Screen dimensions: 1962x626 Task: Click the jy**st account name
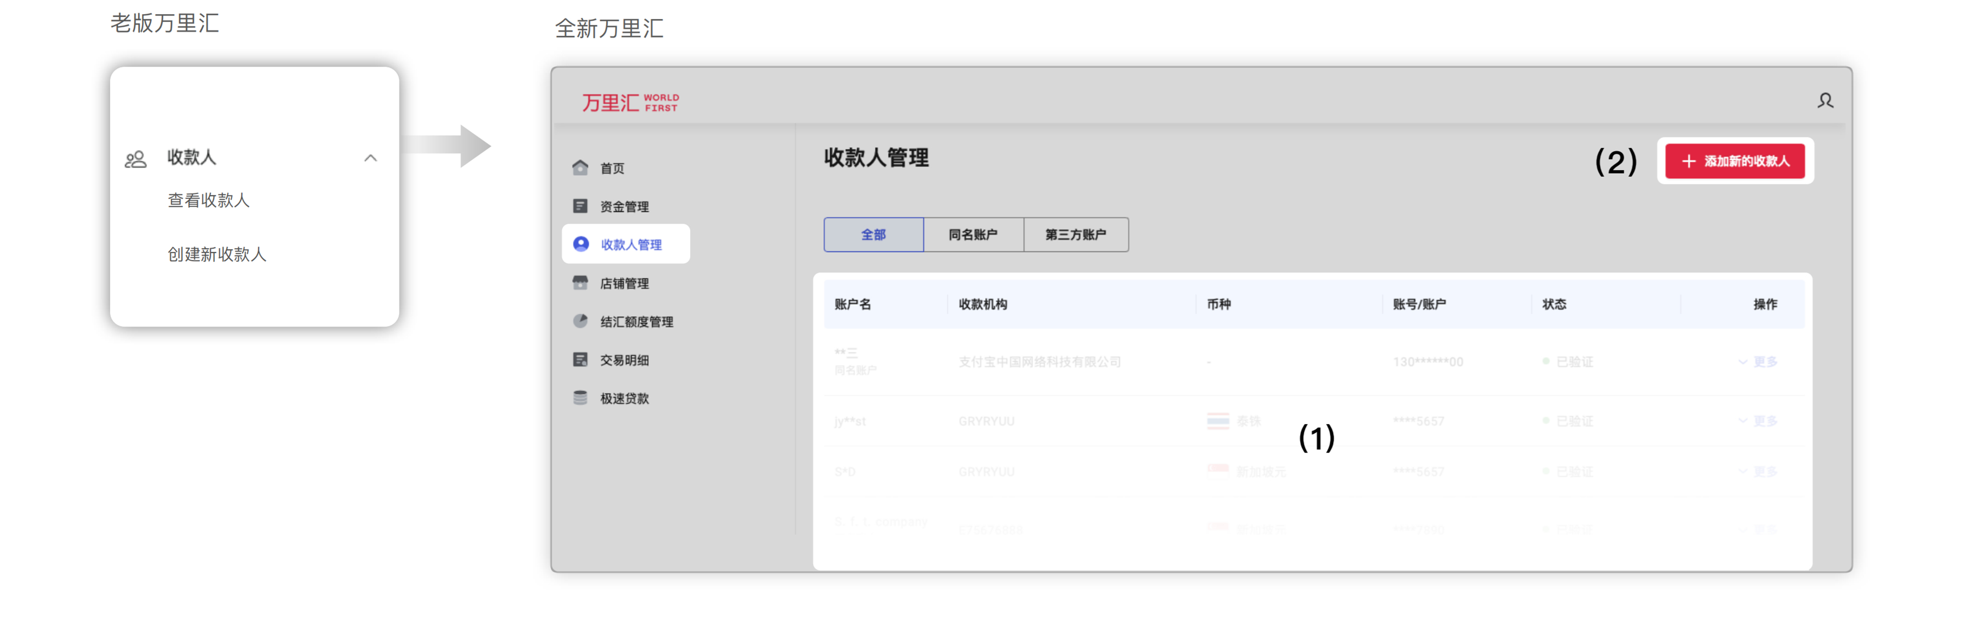coord(850,421)
